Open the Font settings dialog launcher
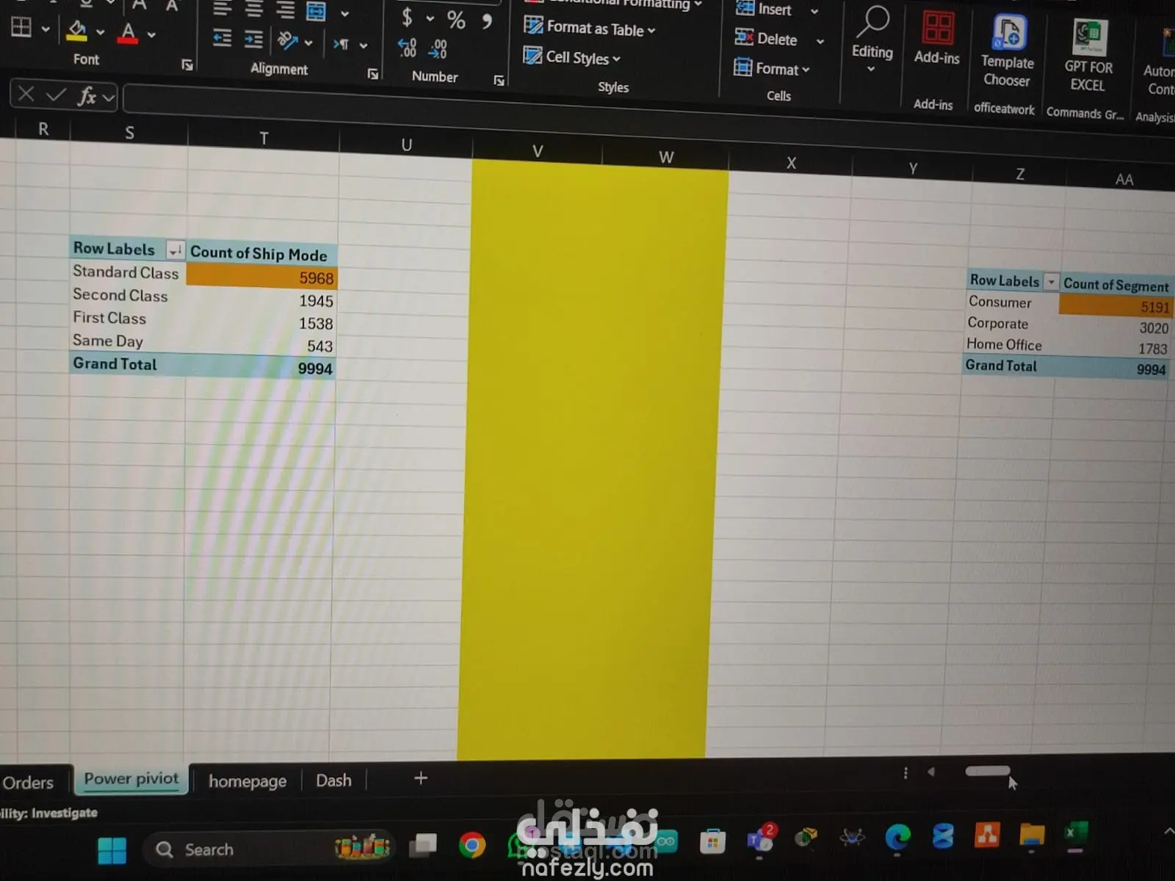 (187, 65)
